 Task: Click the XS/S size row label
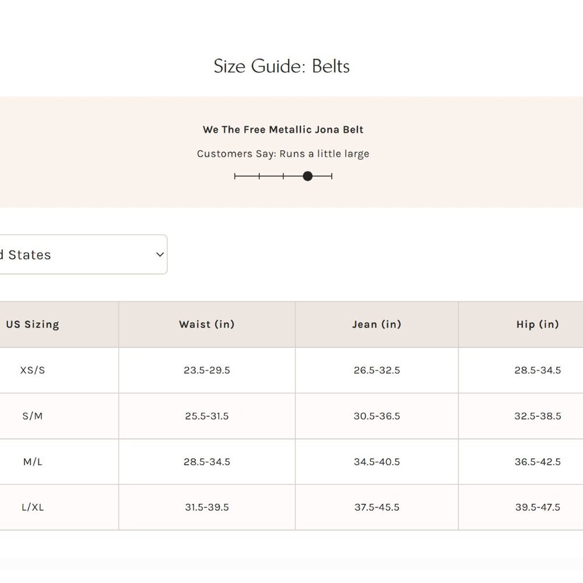33,370
